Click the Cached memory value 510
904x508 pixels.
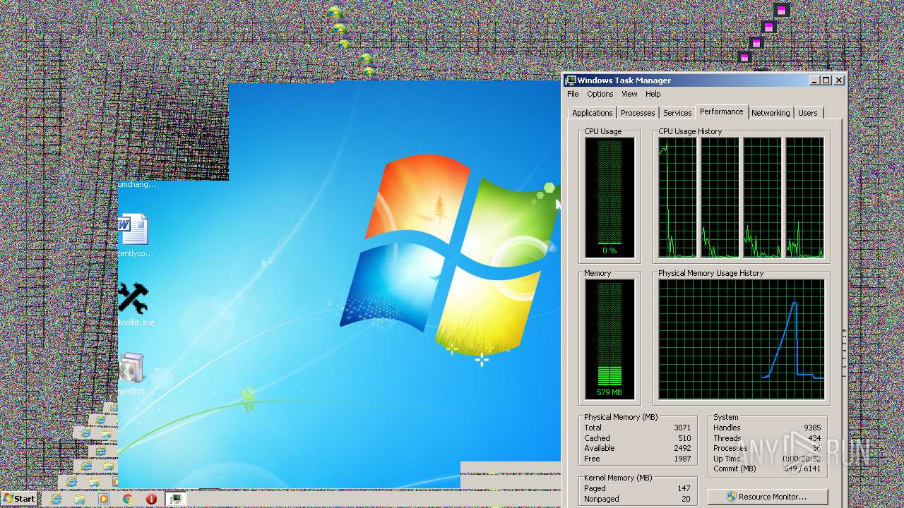(684, 438)
